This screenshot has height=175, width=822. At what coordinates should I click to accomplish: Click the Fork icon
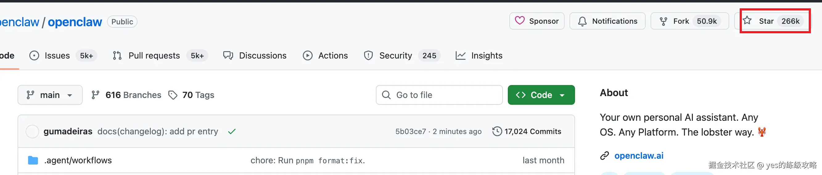pyautogui.click(x=664, y=21)
